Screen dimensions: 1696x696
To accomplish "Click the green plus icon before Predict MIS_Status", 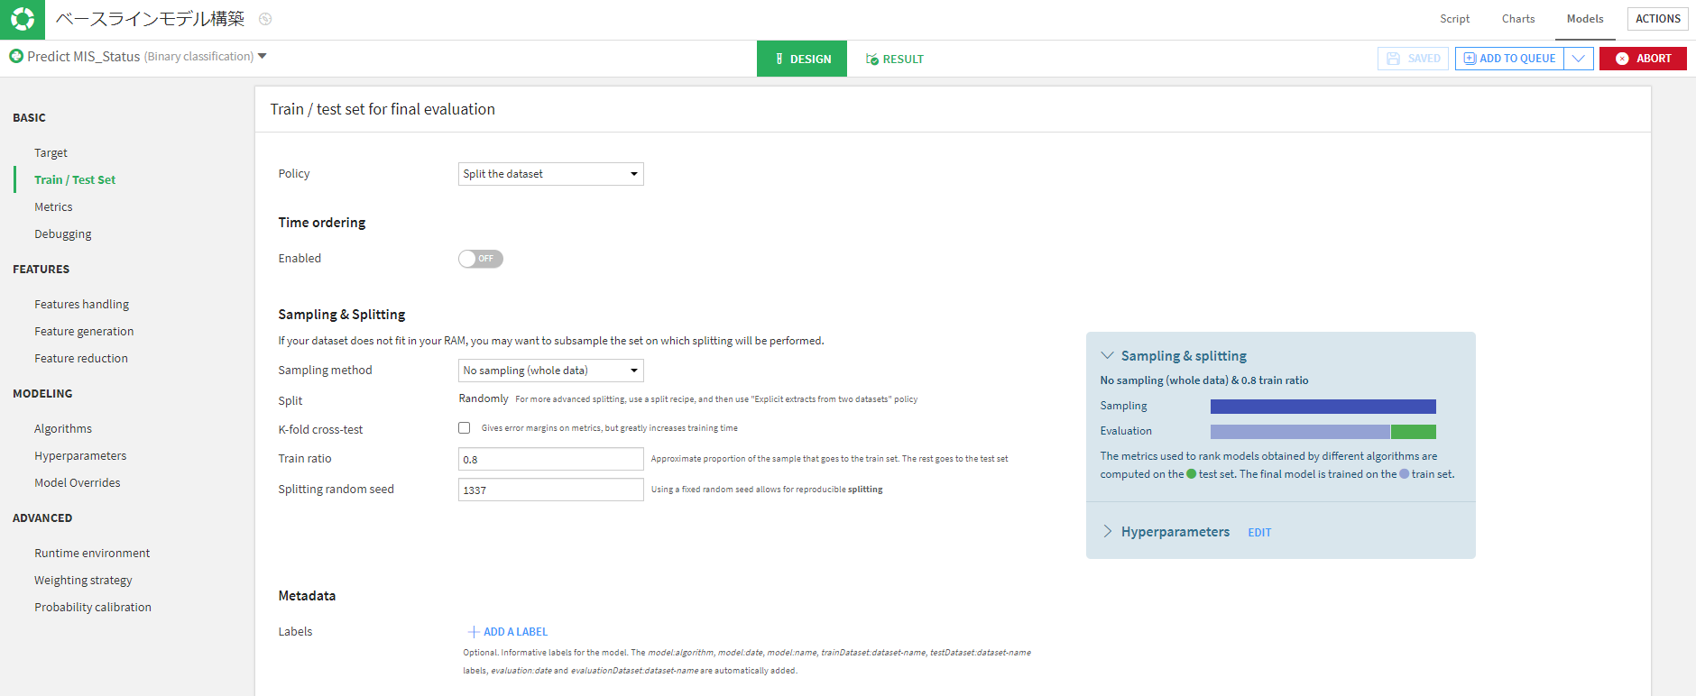I will click(16, 56).
